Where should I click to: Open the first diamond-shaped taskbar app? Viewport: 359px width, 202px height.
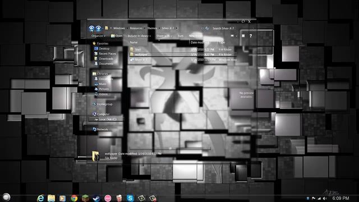[x=141, y=198]
